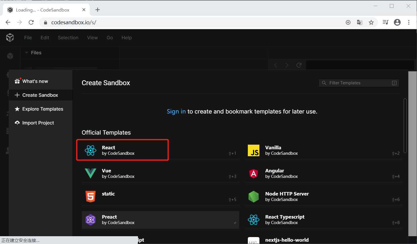417x244 pixels.
Task: Choose the Preact template
Action: [160, 220]
